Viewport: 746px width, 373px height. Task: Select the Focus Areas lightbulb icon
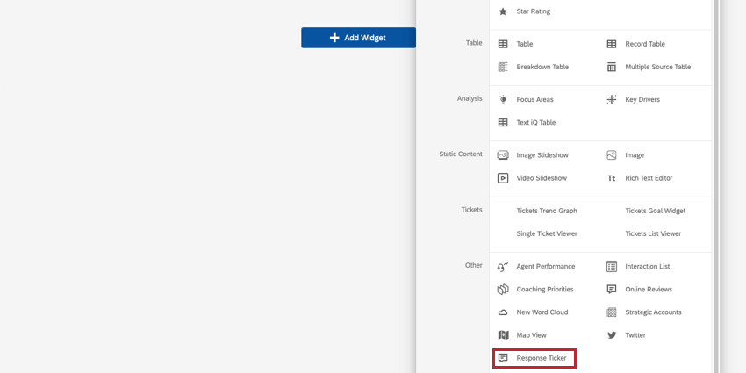(503, 100)
